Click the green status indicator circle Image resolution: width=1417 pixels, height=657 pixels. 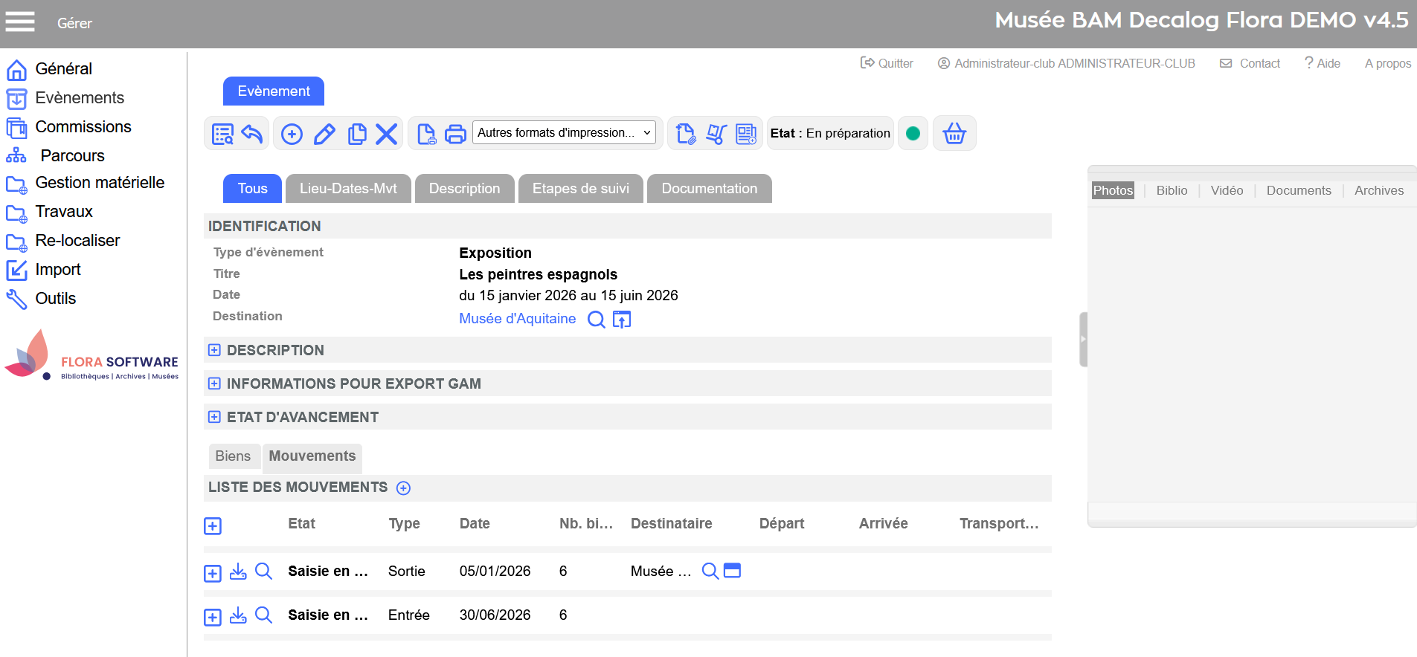(913, 134)
